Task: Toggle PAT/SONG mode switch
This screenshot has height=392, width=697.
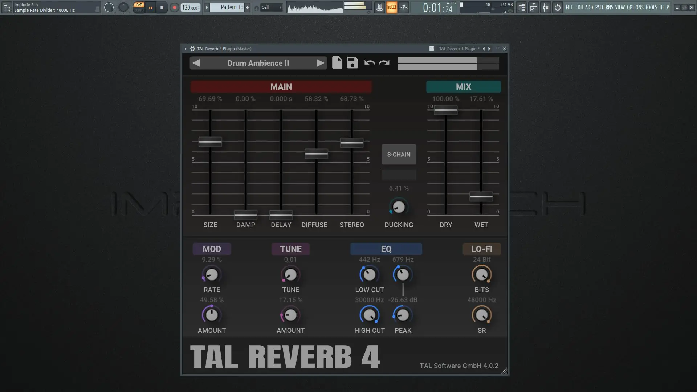Action: (x=139, y=7)
